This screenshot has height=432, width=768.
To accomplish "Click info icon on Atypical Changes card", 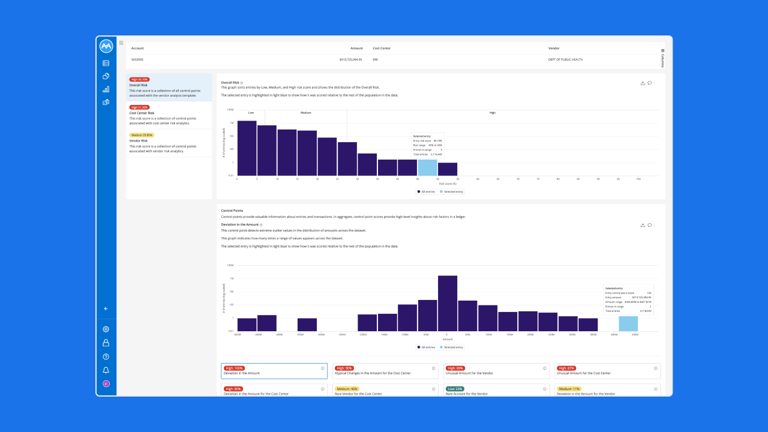I will (434, 368).
